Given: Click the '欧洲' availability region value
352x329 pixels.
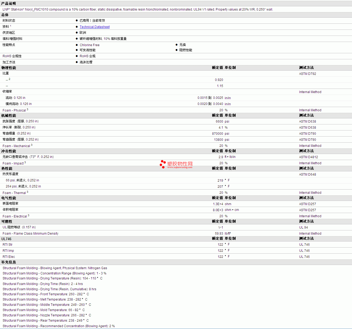Looking at the screenshot, I should pyautogui.click(x=83, y=33).
